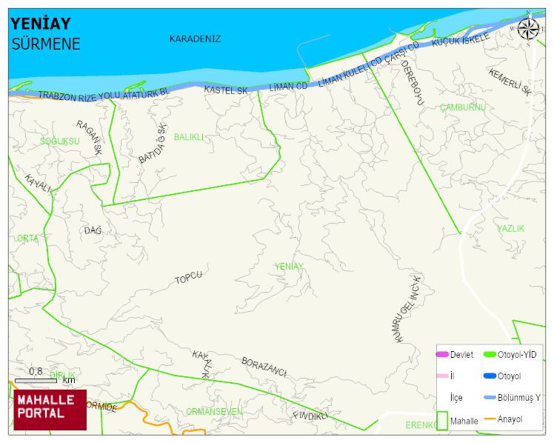
Task: Click the DAĞ road label
Action: point(93,230)
